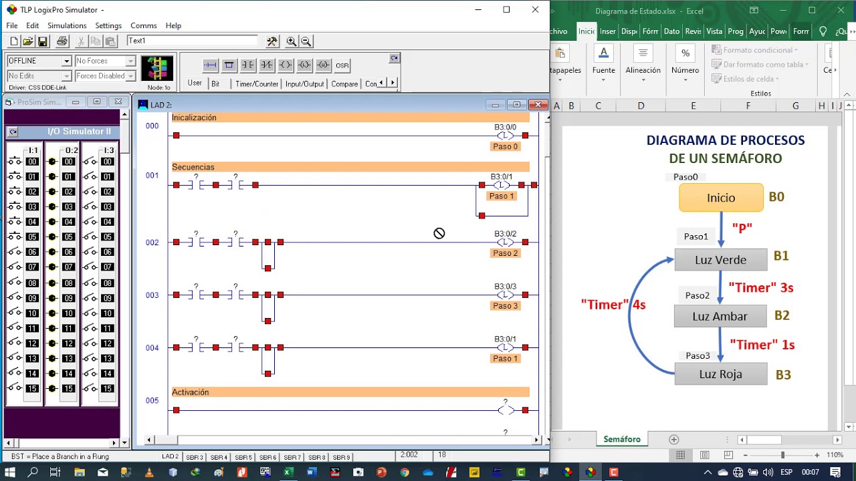Click the Luz Roja shape in diagram
Viewport: 856px width, 481px height.
point(721,374)
